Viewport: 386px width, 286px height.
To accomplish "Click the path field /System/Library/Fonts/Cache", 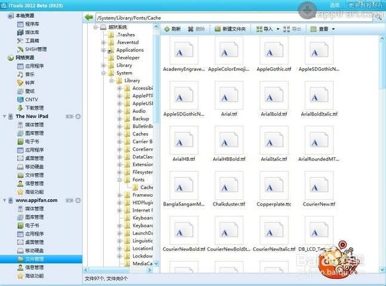I will click(234, 18).
